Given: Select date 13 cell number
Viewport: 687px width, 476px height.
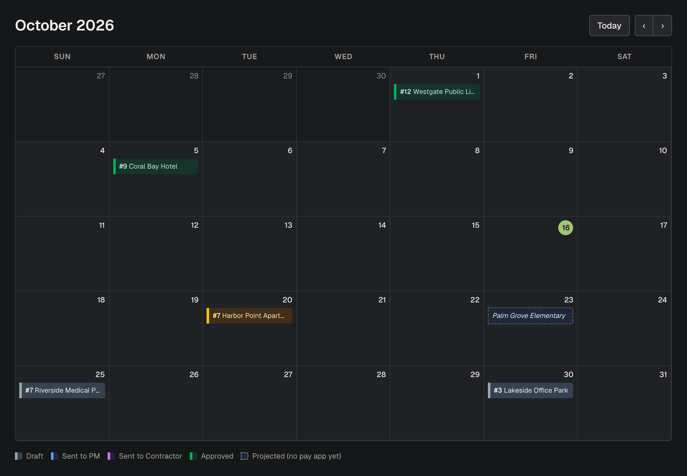Looking at the screenshot, I should (x=288, y=225).
